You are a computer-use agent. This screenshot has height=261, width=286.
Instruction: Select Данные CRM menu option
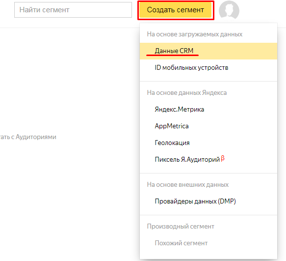208,51
